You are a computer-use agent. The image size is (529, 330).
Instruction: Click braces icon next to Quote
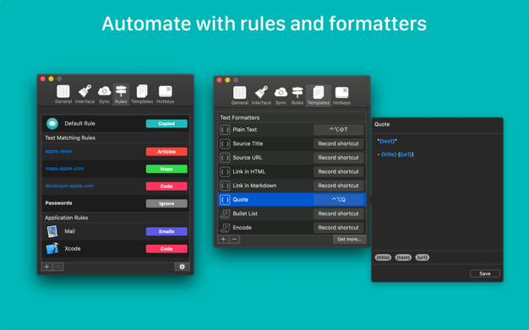tap(225, 199)
